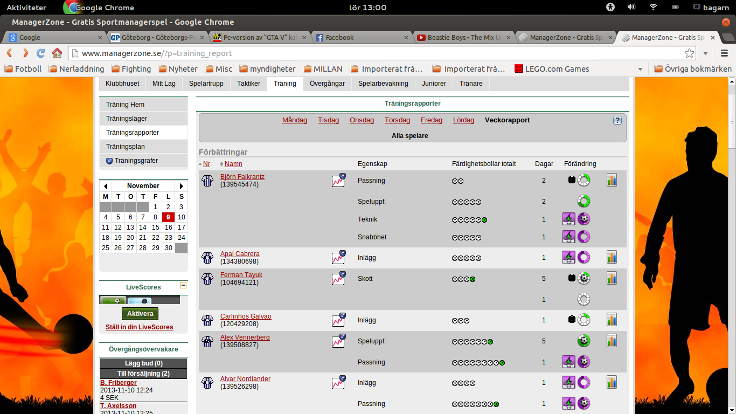Click bar chart icon in Alvar Nordlander row

pos(612,382)
